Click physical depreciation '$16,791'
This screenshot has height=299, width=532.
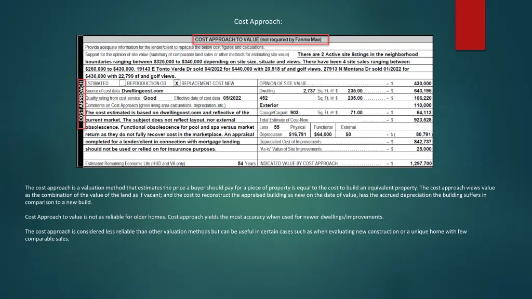297,134
